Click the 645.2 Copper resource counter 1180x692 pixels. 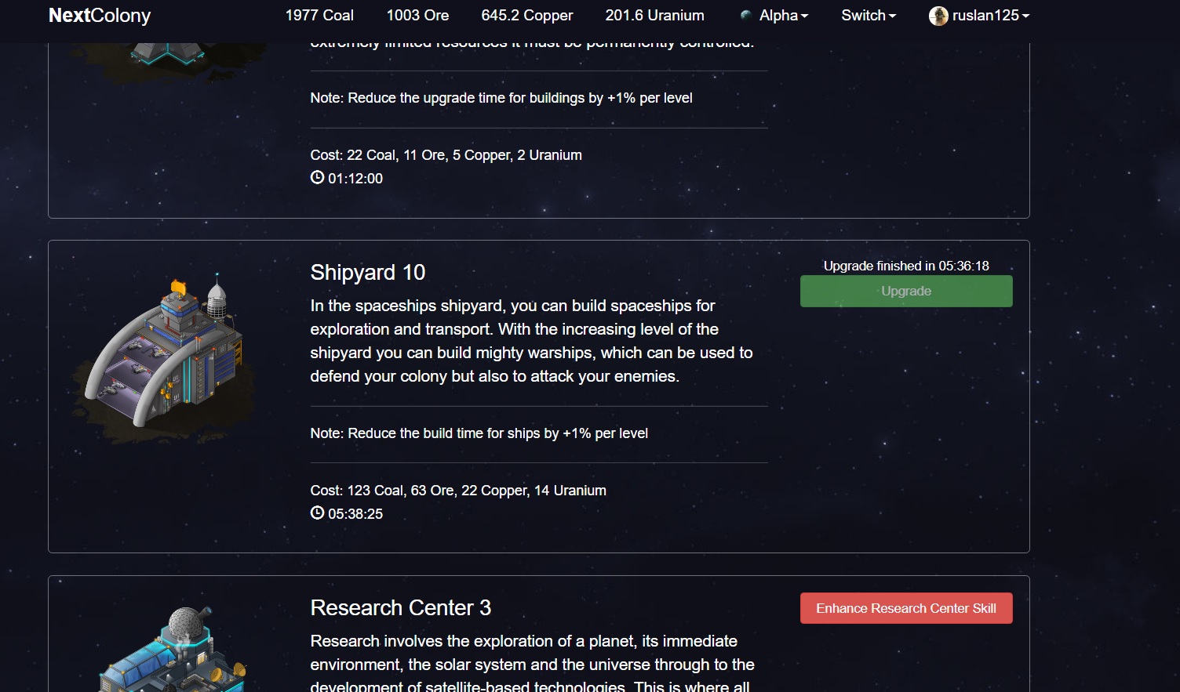click(x=526, y=16)
